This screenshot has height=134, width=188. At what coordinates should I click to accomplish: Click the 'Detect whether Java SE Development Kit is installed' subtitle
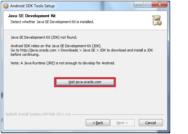(52, 22)
